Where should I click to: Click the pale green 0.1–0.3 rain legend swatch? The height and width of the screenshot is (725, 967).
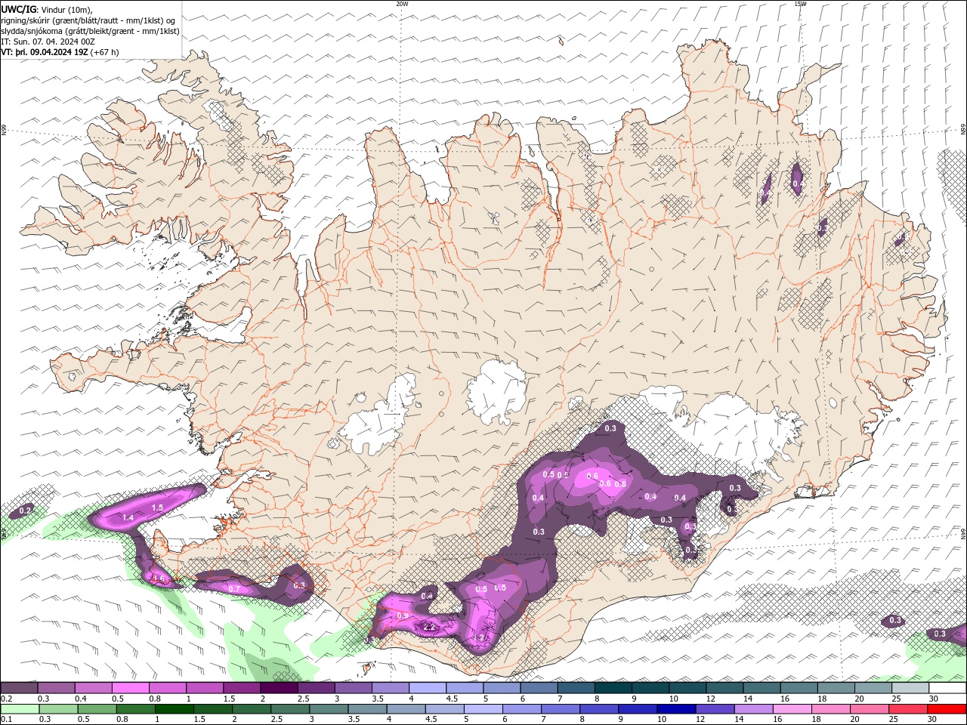(x=20, y=709)
